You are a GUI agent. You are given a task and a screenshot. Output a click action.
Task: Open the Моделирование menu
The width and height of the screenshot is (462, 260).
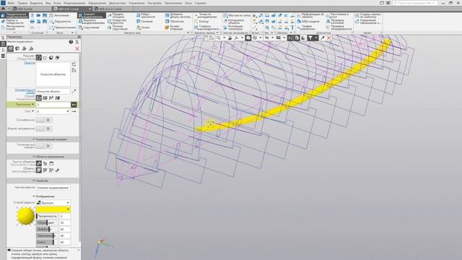(74, 3)
